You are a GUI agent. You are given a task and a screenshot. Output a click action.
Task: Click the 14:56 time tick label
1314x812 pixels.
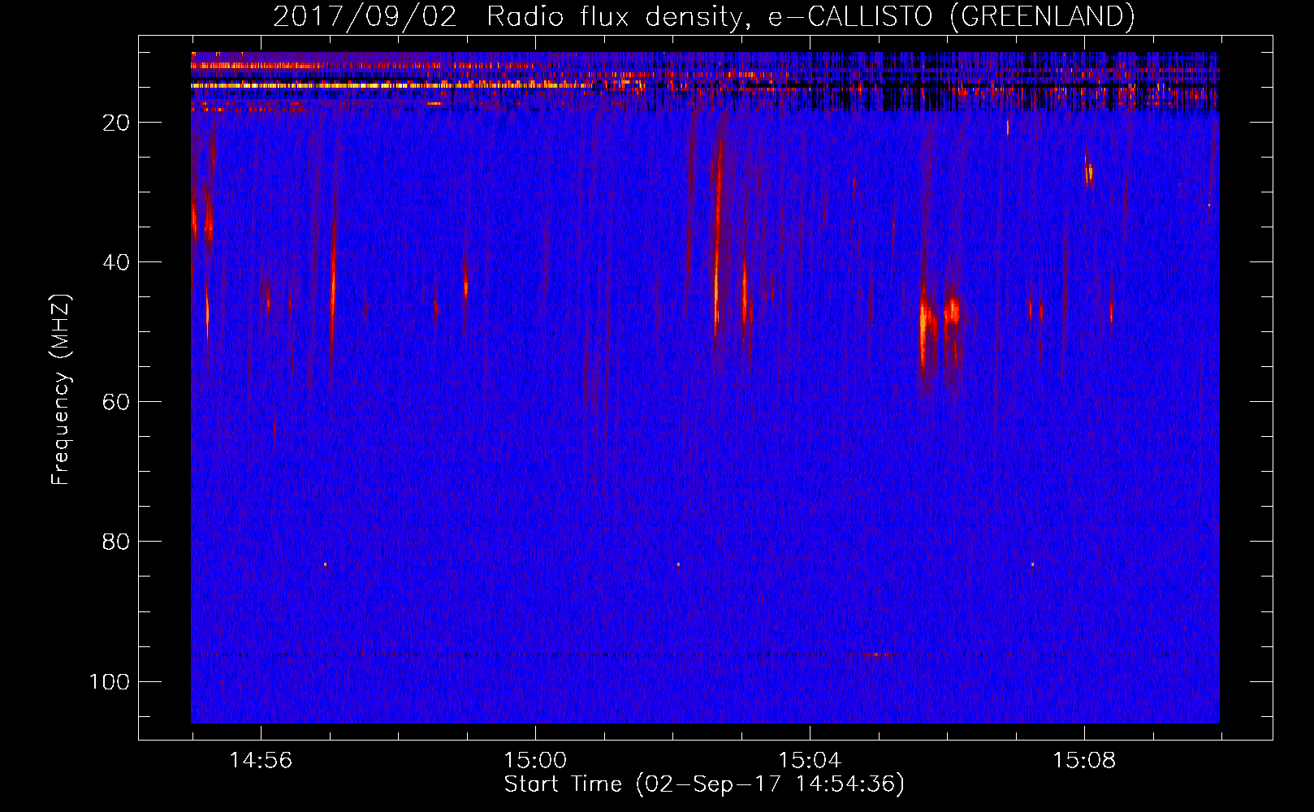pos(261,761)
